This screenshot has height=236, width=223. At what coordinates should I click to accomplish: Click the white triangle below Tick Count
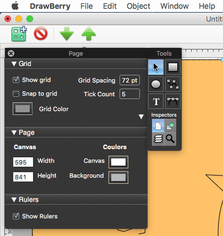(x=141, y=117)
